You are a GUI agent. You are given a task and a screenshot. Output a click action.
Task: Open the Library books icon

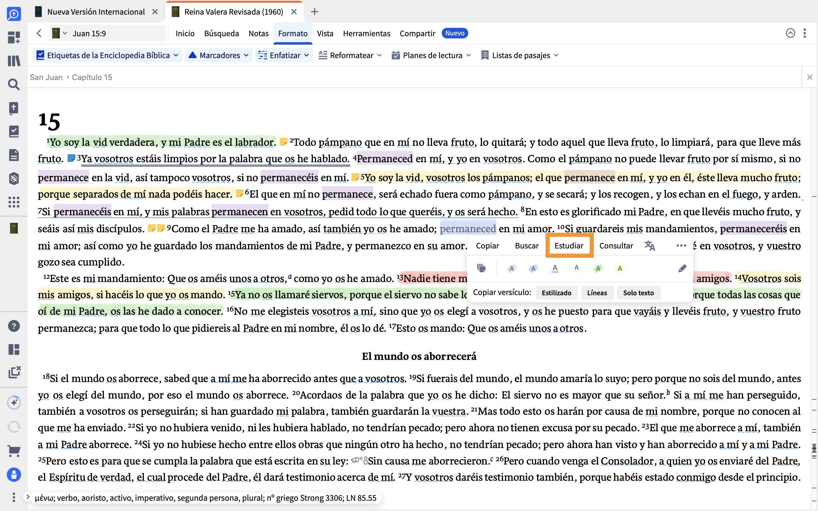tap(14, 61)
